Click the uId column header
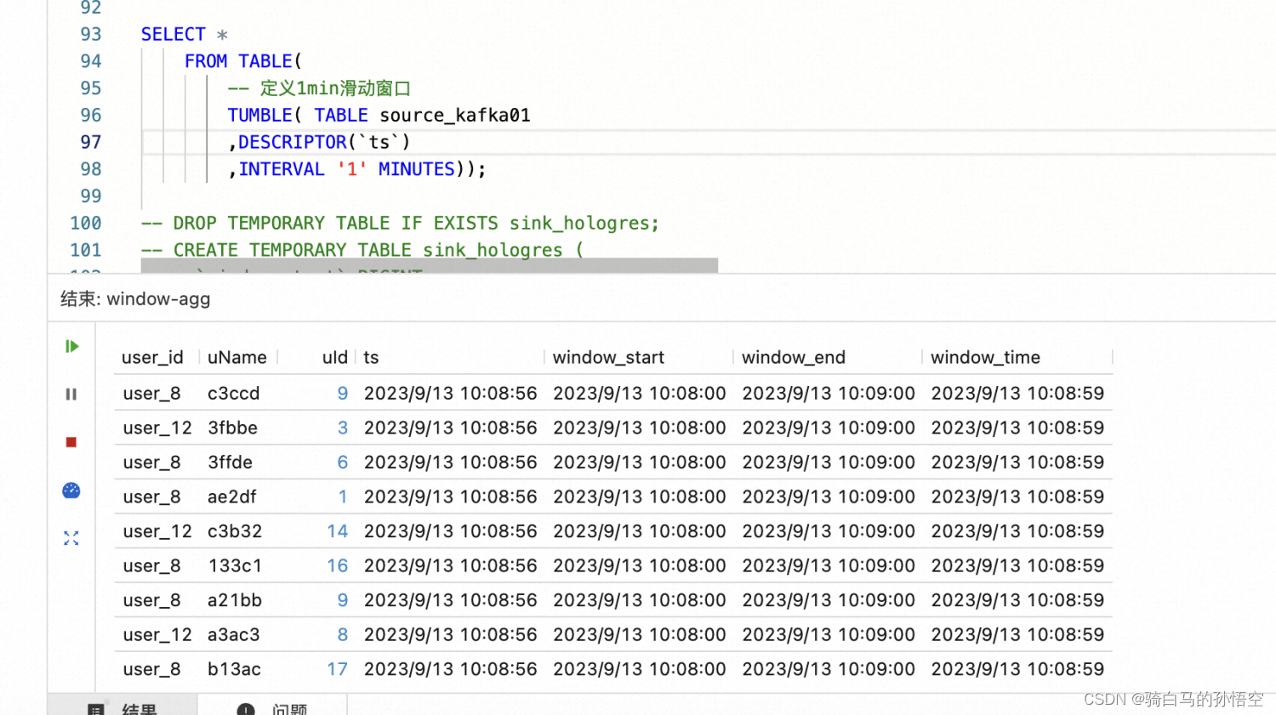 (335, 358)
